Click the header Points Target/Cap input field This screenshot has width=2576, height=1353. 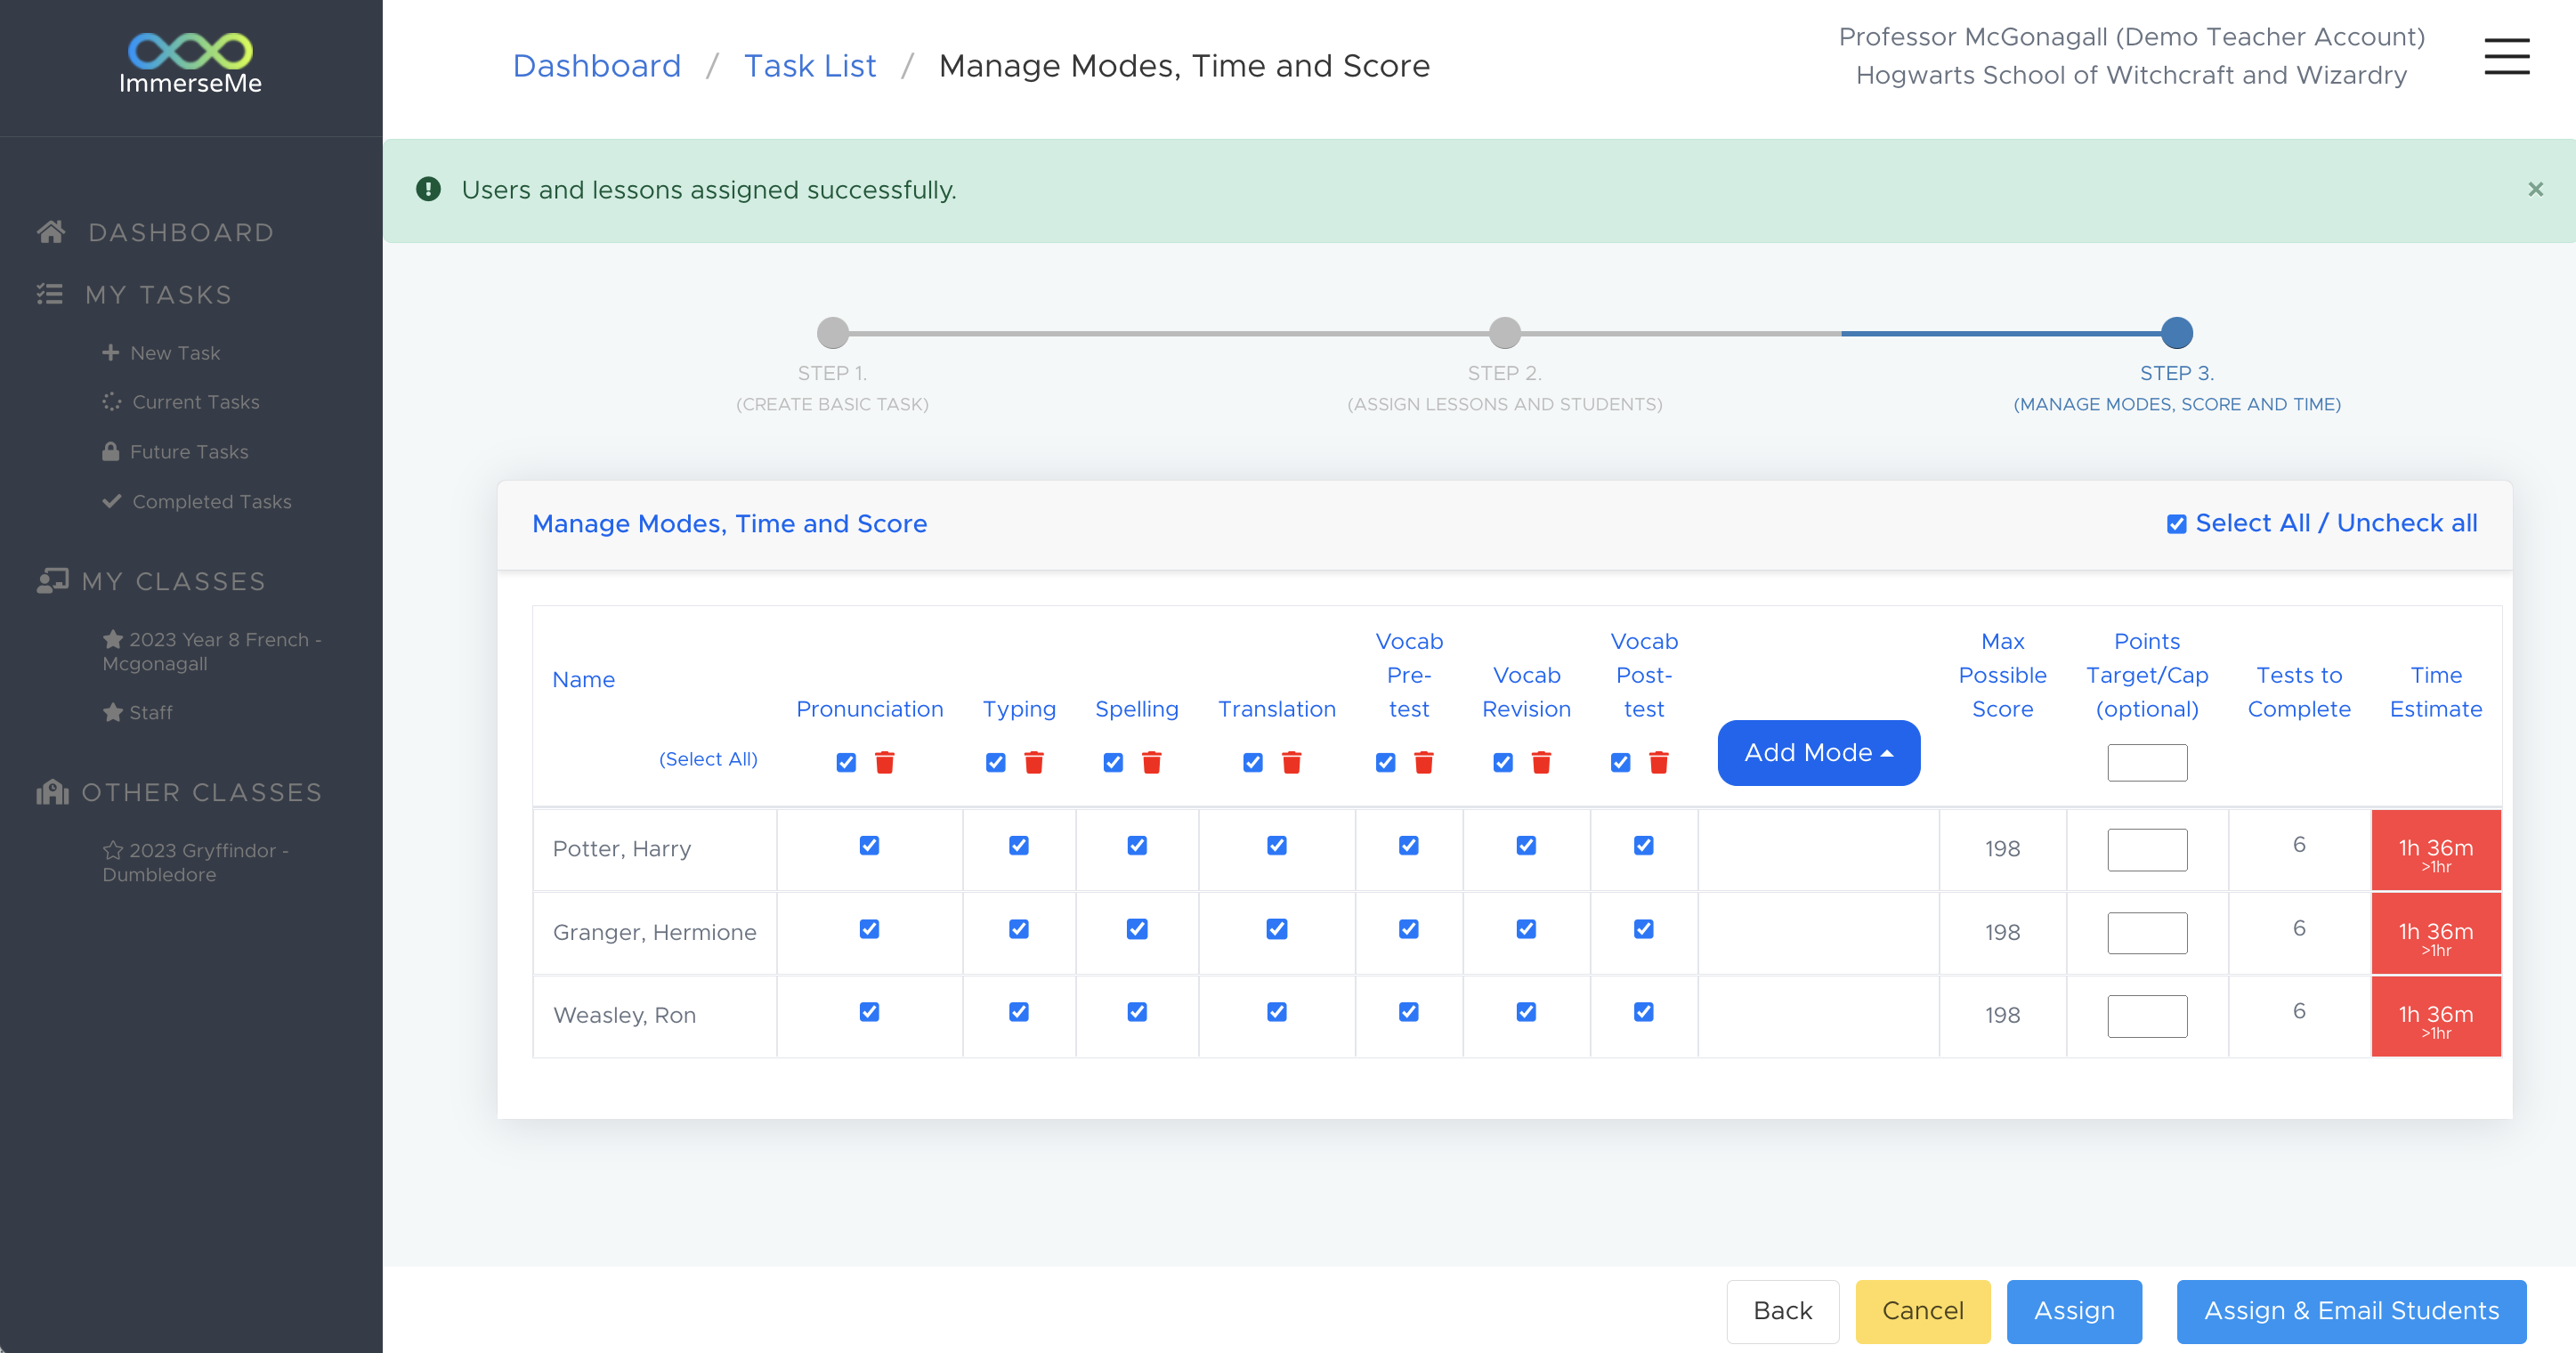[x=2147, y=762]
